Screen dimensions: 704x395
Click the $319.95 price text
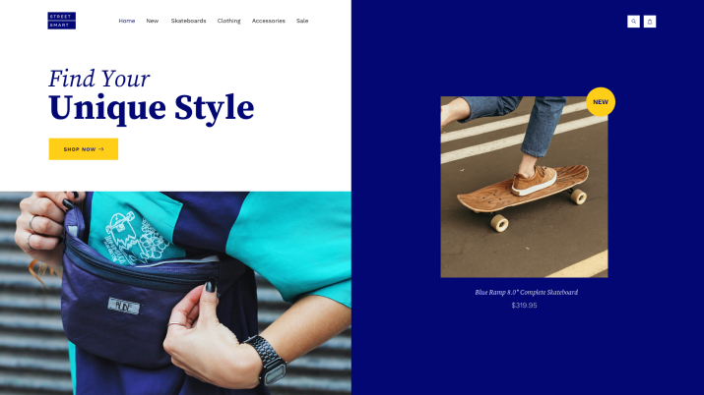[524, 306]
